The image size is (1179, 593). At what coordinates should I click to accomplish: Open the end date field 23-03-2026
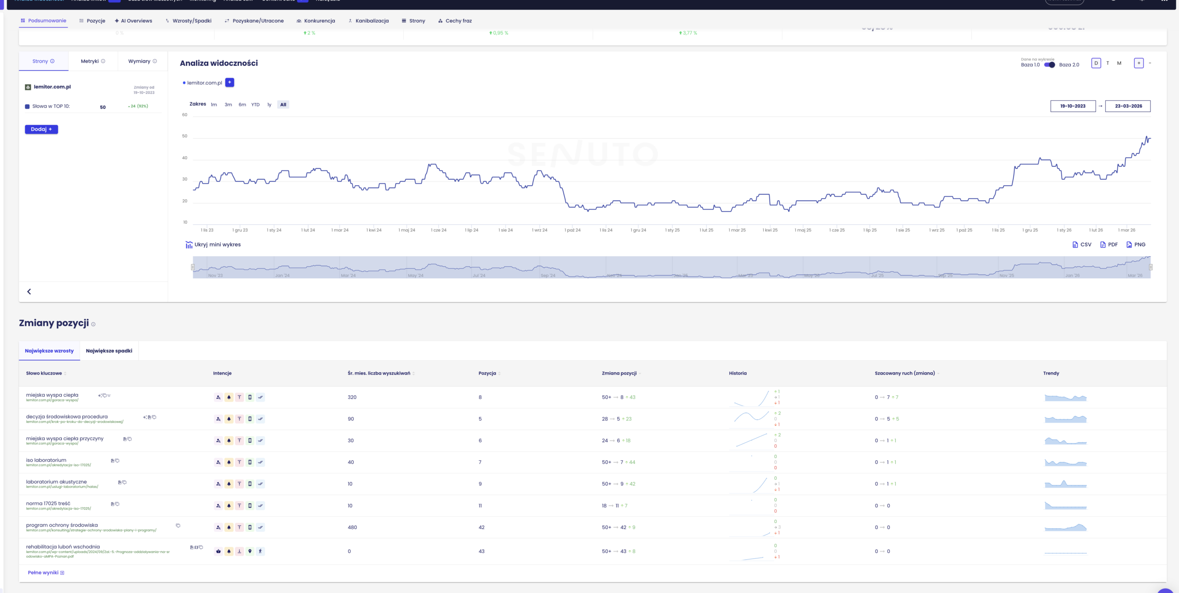point(1128,106)
